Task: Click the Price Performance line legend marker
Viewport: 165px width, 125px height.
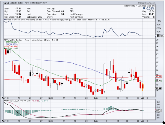Action: tap(5, 20)
